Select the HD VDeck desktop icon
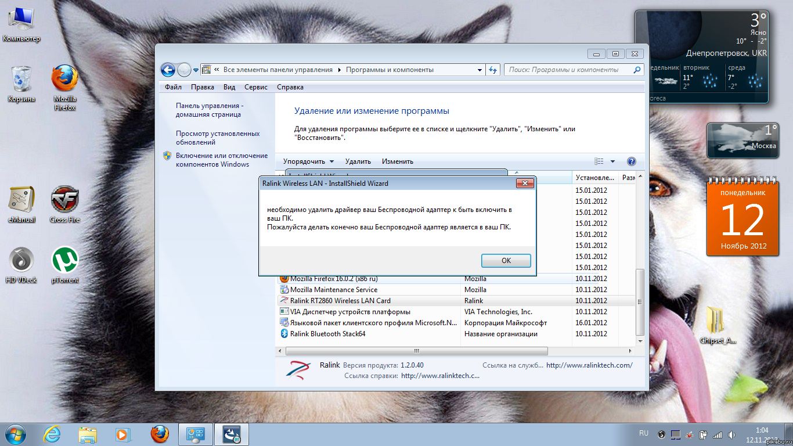Image resolution: width=793 pixels, height=446 pixels. coord(21,265)
